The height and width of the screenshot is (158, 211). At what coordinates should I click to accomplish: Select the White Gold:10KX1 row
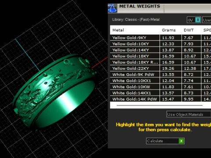(160, 81)
